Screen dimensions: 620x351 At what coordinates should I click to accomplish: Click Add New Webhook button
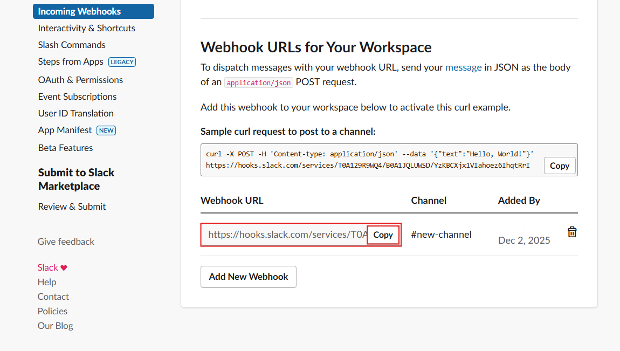coord(248,277)
